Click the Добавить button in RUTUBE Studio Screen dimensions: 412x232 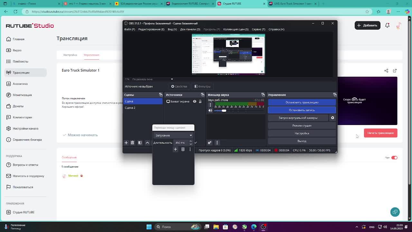pos(367,25)
